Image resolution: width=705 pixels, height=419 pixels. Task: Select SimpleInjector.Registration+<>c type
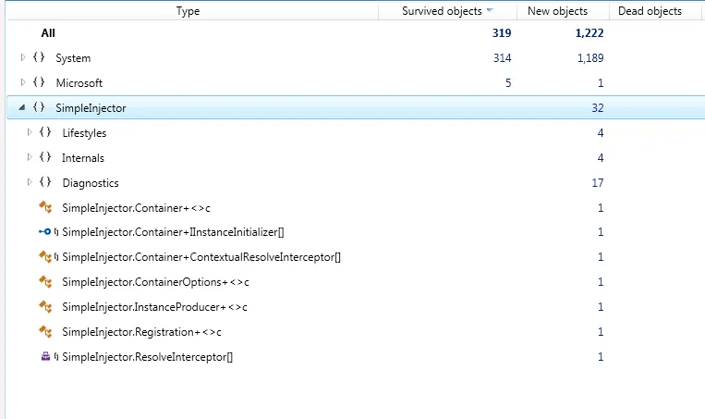(x=141, y=332)
